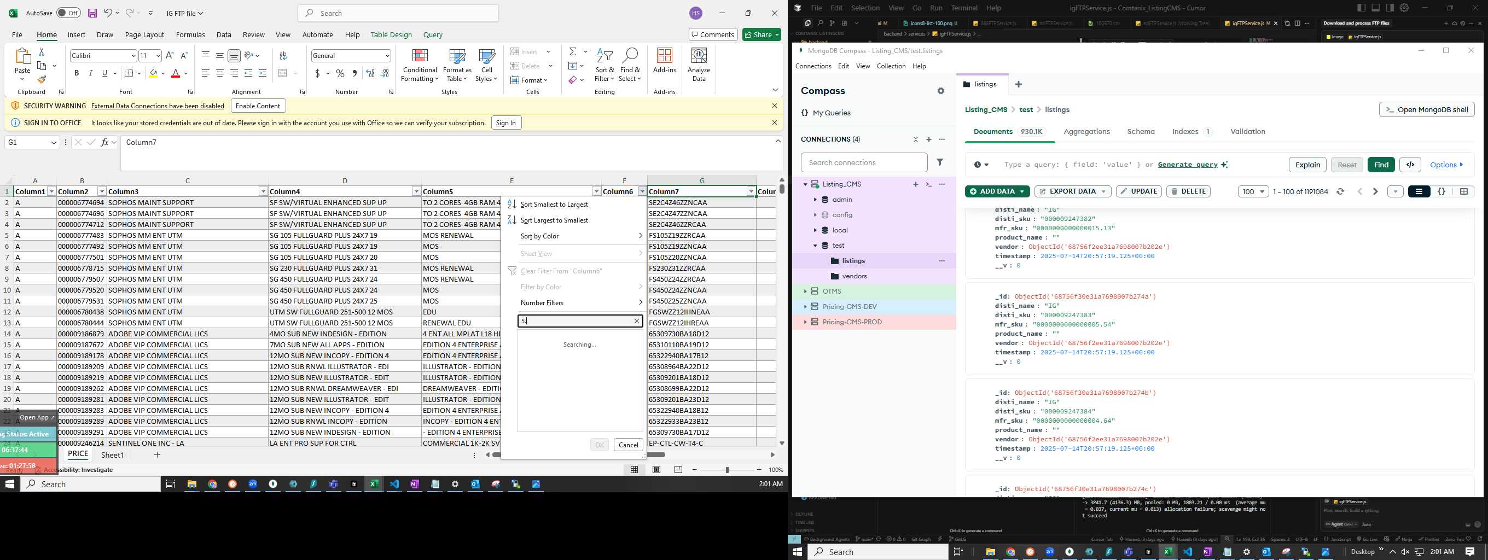1488x560 pixels.
Task: Select the Sheet1 worksheet tab
Action: [x=112, y=455]
